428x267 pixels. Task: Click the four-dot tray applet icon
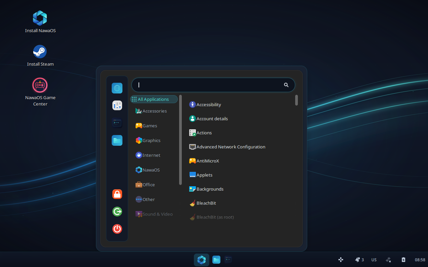[341, 260]
